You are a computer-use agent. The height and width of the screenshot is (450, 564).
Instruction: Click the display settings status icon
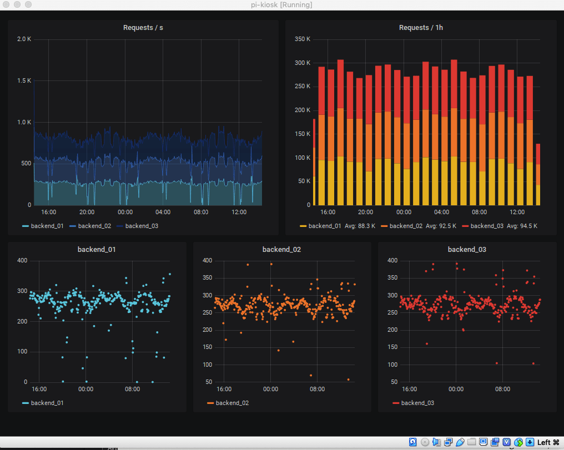(x=484, y=442)
